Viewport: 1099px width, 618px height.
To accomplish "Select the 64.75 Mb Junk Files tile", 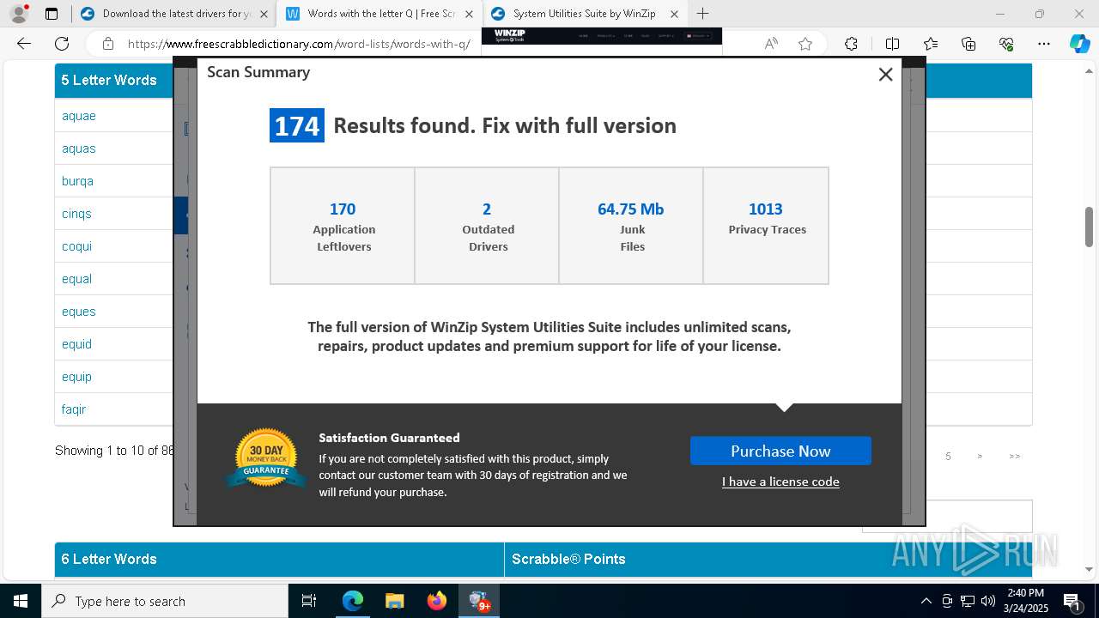I will click(x=631, y=226).
